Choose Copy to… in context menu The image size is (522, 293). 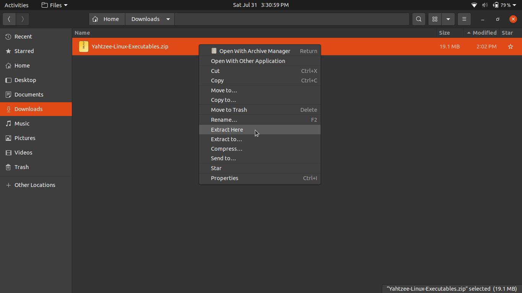click(x=260, y=100)
